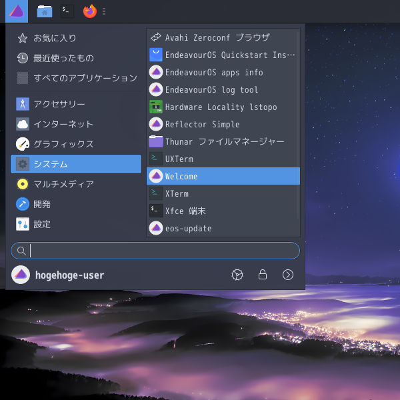This screenshot has width=400, height=400.
Task: Open the グラフィックス category
Action: (x=76, y=144)
